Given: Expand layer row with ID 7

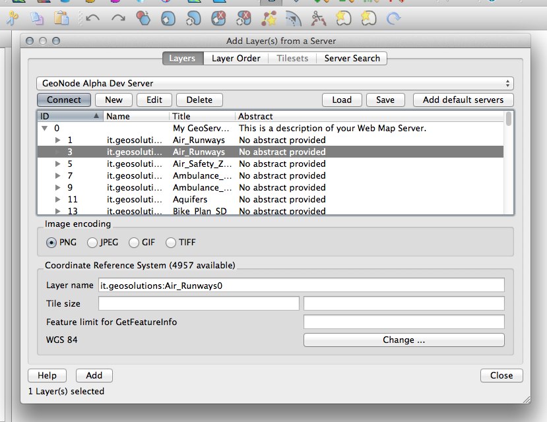Looking at the screenshot, I should pyautogui.click(x=58, y=175).
